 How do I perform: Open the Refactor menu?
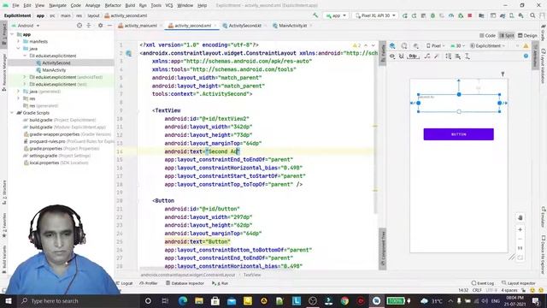coord(113,6)
